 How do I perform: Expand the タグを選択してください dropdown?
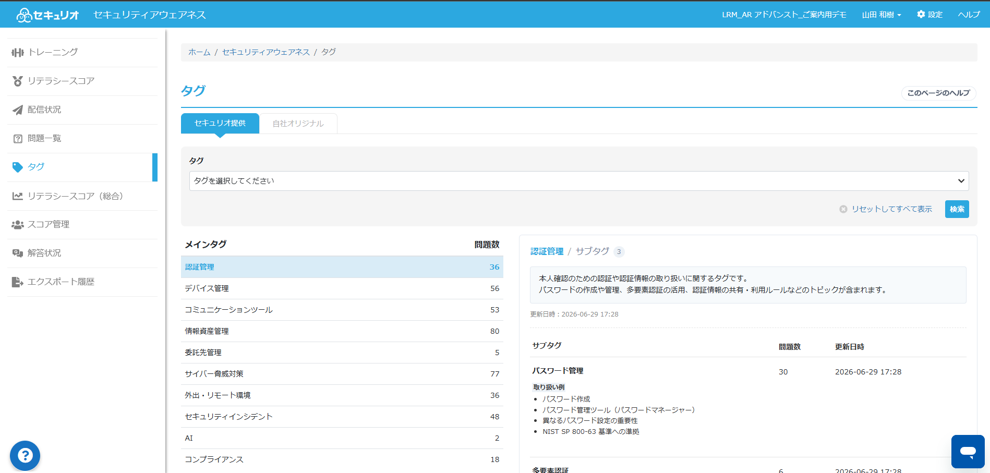579,181
